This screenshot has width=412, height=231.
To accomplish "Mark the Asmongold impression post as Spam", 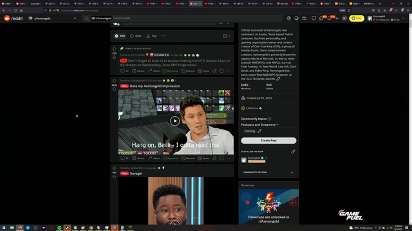I will [x=204, y=158].
